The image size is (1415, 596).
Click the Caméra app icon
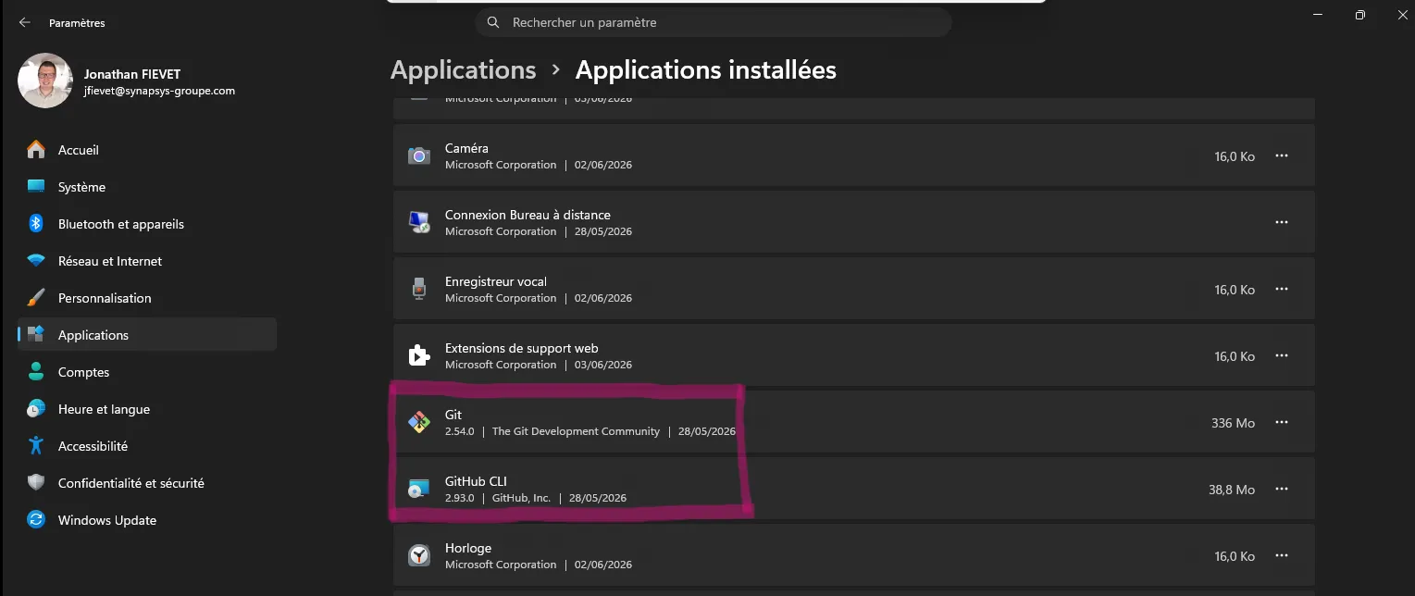point(419,155)
